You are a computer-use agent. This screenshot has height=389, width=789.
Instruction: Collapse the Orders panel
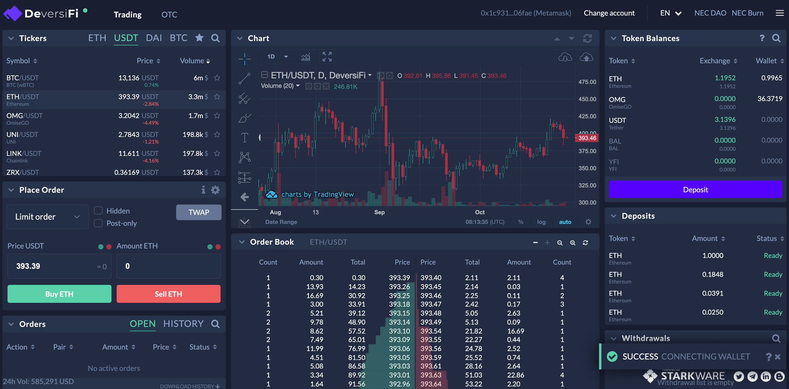click(11, 324)
